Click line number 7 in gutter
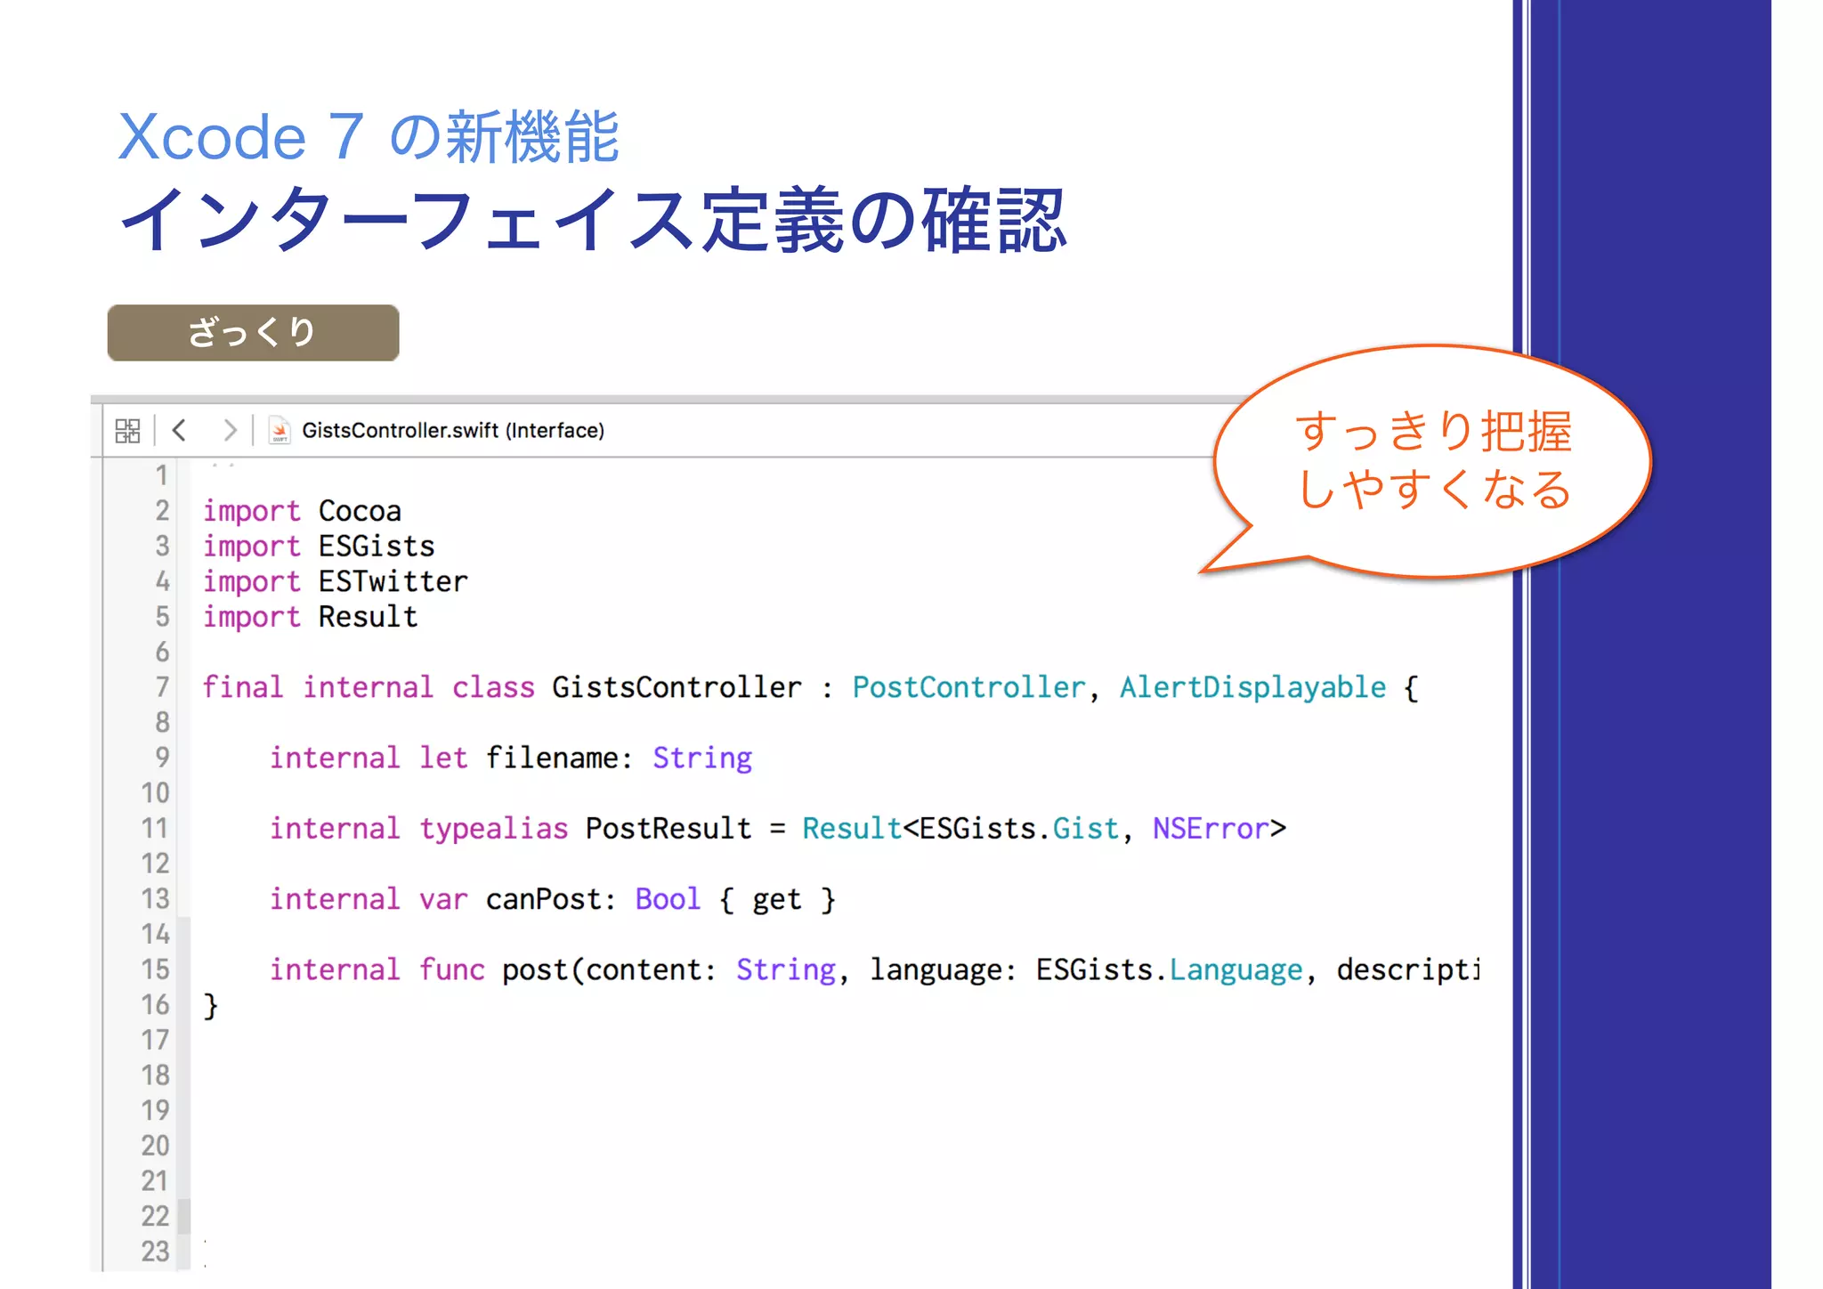The width and height of the screenshot is (1823, 1289). point(162,687)
